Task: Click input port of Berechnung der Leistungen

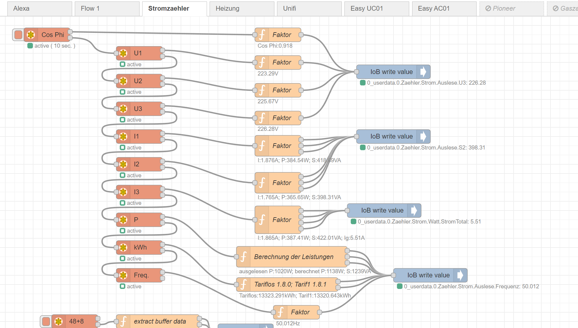Action: click(x=237, y=257)
